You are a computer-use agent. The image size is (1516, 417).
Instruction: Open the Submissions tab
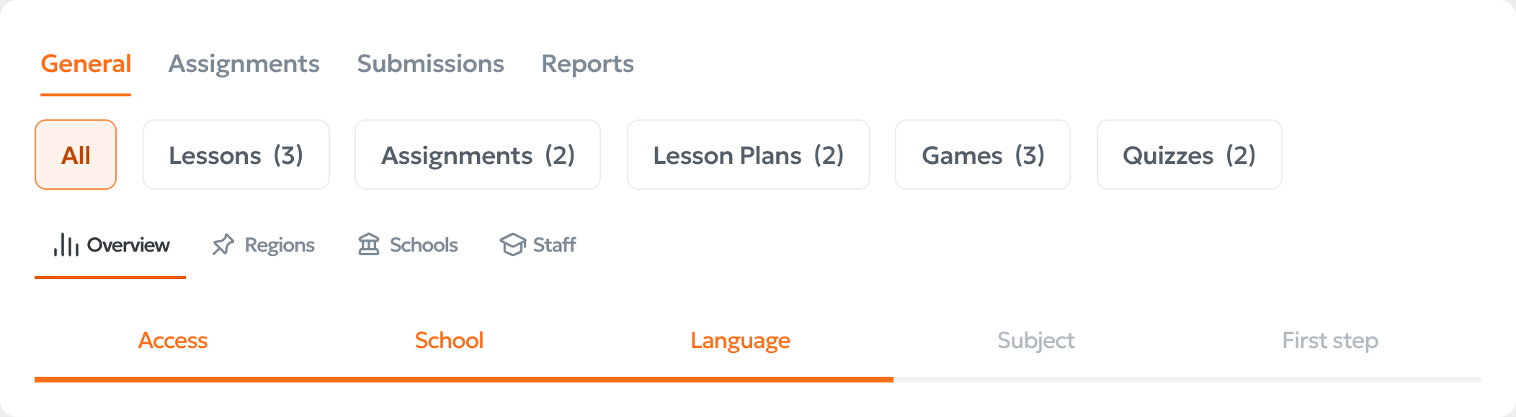pyautogui.click(x=431, y=64)
